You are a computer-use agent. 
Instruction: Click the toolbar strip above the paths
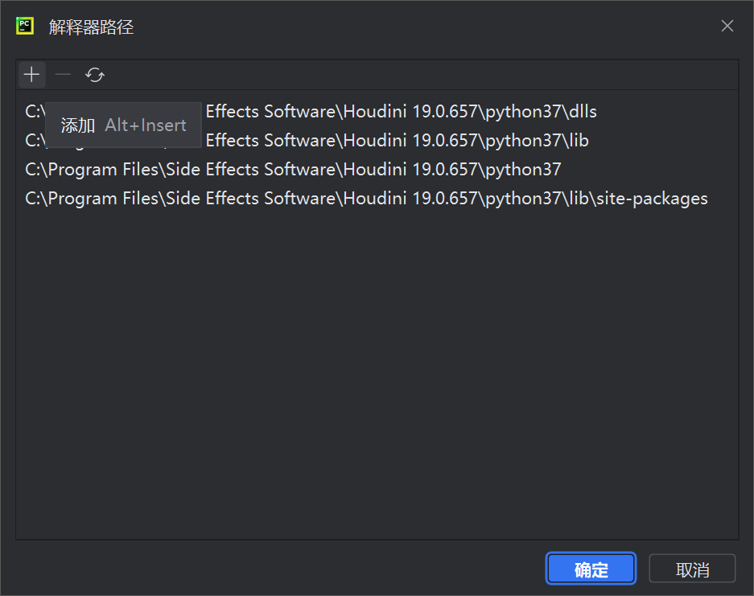(x=322, y=74)
